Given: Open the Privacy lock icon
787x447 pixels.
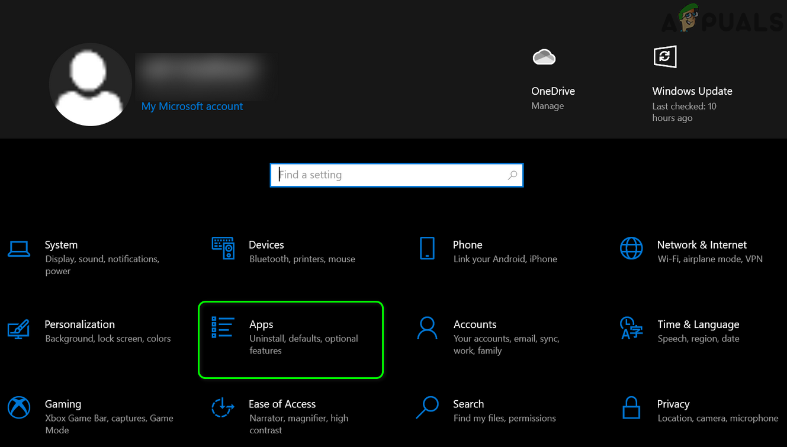Looking at the screenshot, I should coord(631,407).
